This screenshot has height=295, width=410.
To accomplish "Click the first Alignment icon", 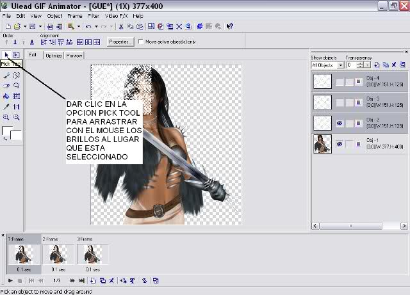I will click(x=44, y=42).
